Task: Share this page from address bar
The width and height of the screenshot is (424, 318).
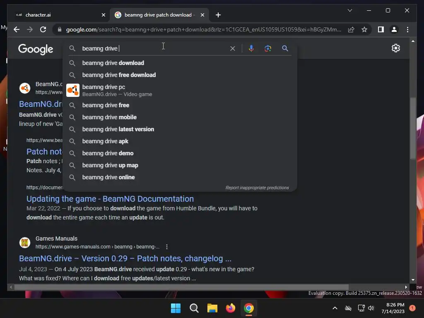Action: [x=351, y=29]
